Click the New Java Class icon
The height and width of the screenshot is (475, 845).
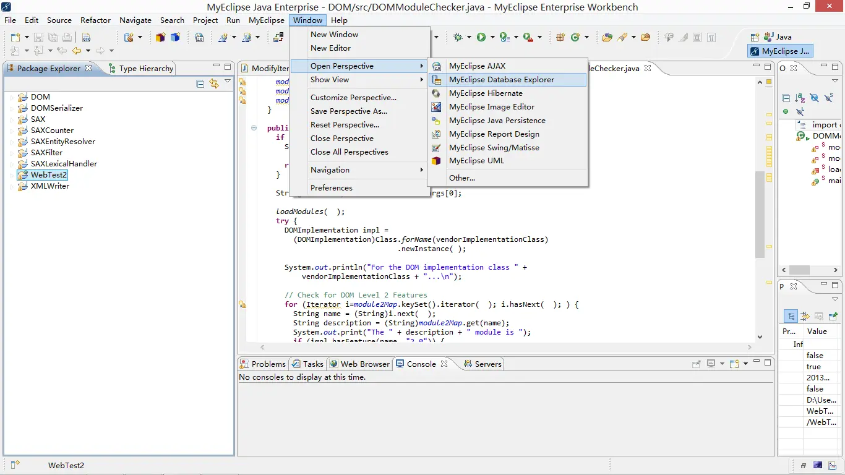tap(575, 37)
